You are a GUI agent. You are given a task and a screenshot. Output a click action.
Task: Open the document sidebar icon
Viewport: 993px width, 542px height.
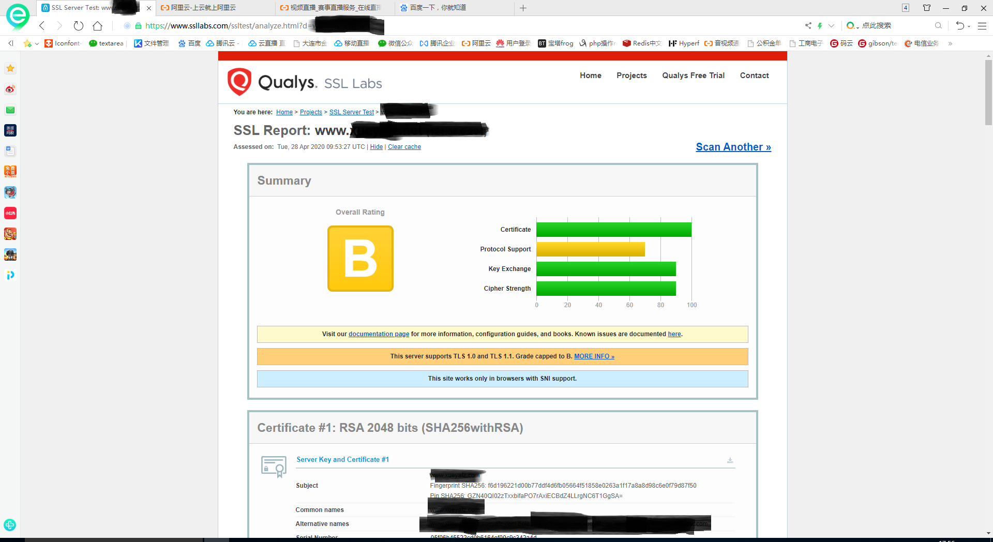point(10,151)
